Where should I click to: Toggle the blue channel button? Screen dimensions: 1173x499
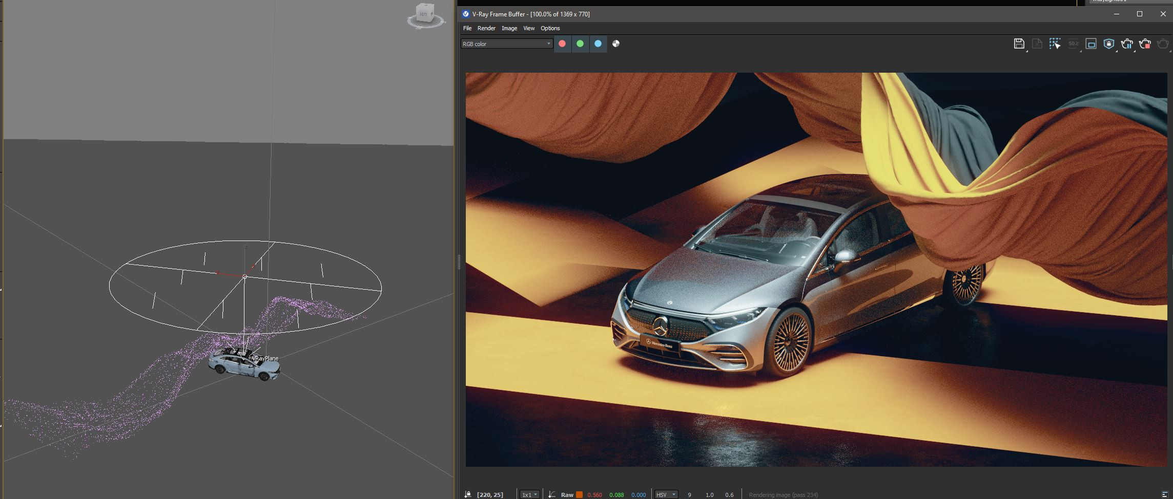pyautogui.click(x=598, y=44)
